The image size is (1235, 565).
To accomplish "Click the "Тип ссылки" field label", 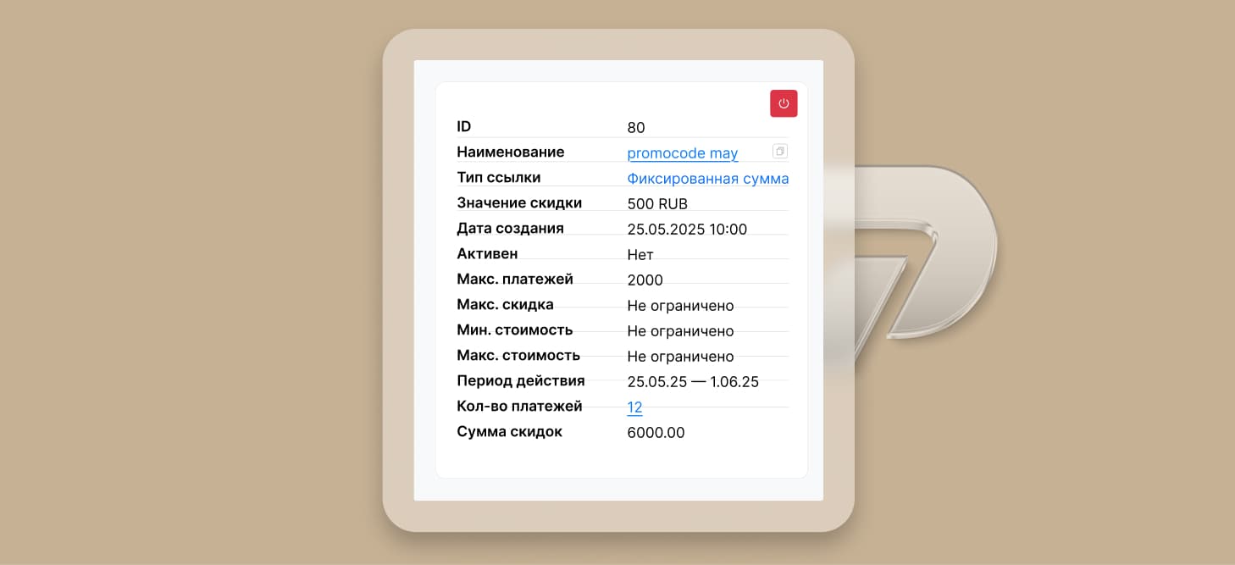I will 498,178.
